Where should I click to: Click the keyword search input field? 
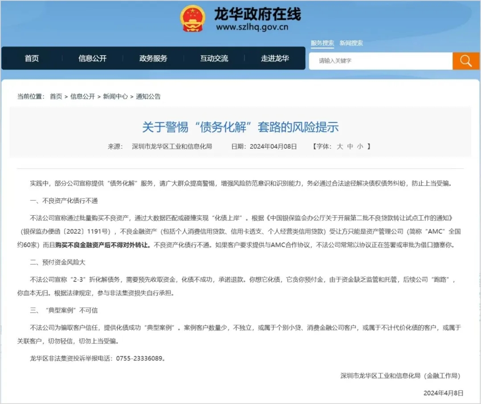[381, 61]
